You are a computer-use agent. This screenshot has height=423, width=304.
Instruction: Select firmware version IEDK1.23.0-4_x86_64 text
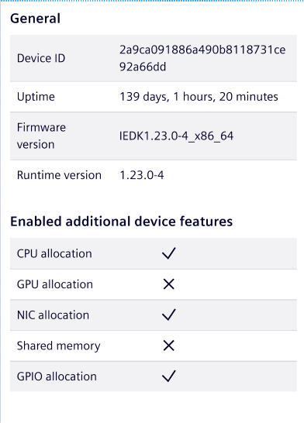[x=176, y=136]
